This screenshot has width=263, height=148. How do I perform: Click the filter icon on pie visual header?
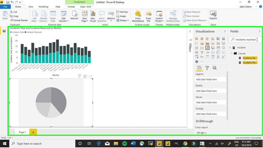pyautogui.click(x=79, y=76)
